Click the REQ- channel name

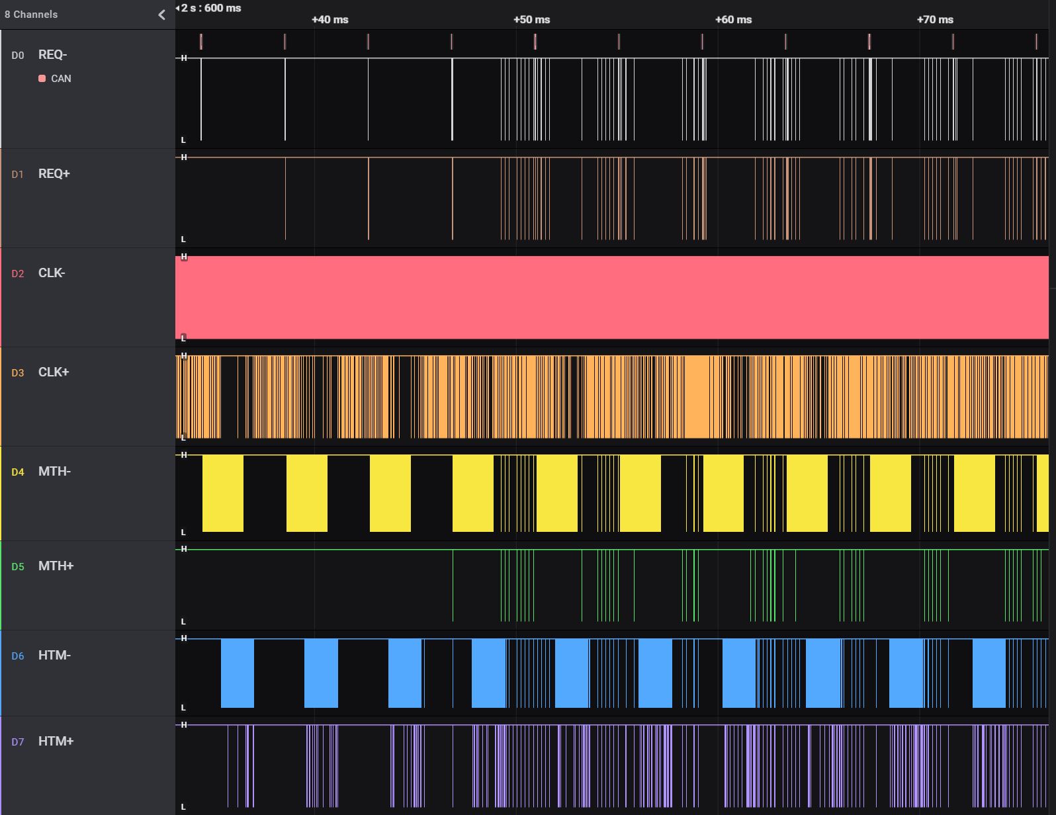pyautogui.click(x=52, y=55)
